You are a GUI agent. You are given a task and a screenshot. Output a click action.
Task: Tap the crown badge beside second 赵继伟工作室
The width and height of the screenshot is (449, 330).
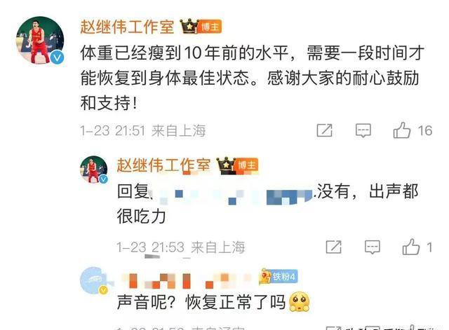click(x=226, y=165)
